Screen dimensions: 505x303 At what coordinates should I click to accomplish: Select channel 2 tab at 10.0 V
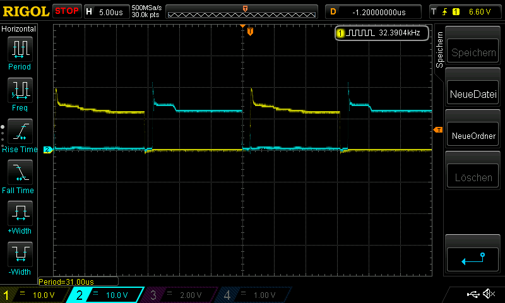106,295
